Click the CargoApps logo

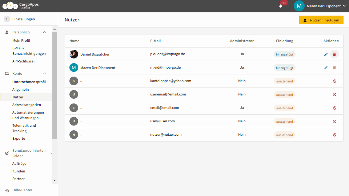coord(20,5)
